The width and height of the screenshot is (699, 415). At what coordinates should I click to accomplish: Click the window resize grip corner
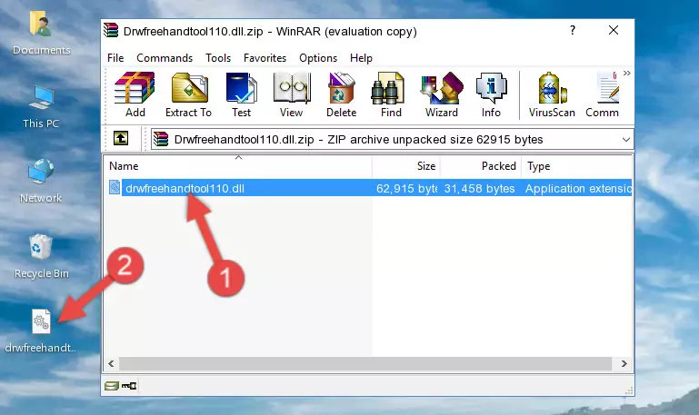pyautogui.click(x=629, y=390)
